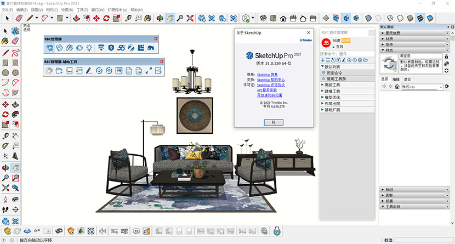Open the 工具(T) menu
Image resolution: width=455 pixels, height=244 pixels.
82,10
